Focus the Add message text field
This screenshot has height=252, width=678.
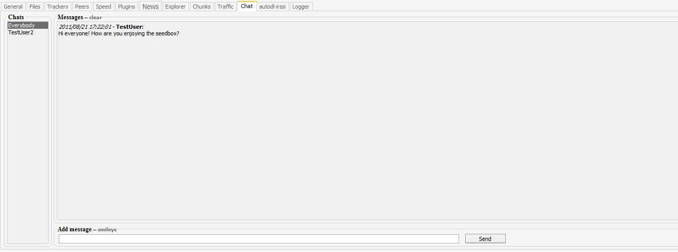[259, 239]
